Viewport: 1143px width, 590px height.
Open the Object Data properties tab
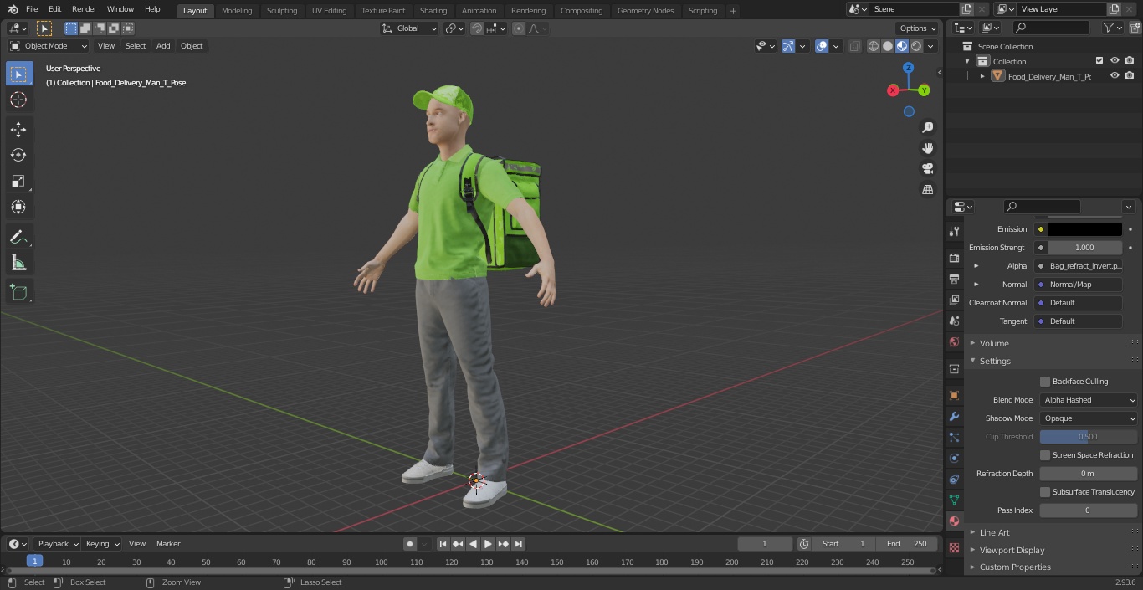coord(954,500)
